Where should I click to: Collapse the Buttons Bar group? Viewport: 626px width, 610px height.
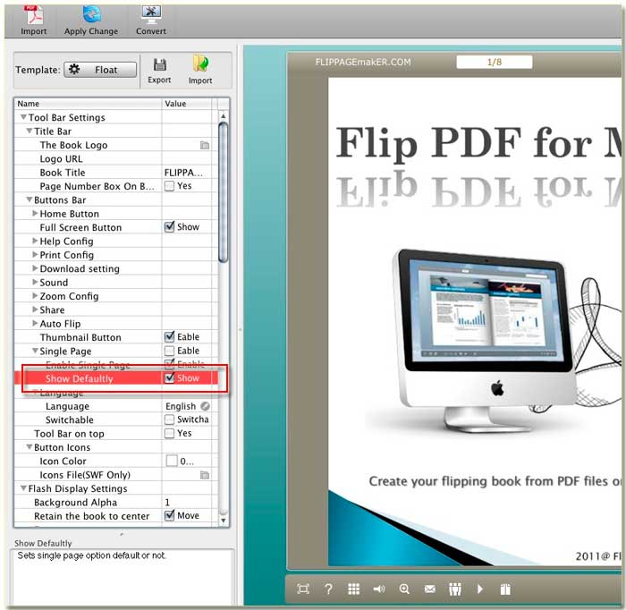click(x=30, y=199)
